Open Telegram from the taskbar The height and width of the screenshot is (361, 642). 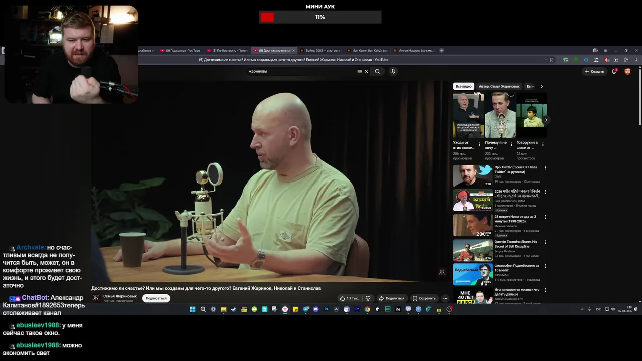point(306,309)
